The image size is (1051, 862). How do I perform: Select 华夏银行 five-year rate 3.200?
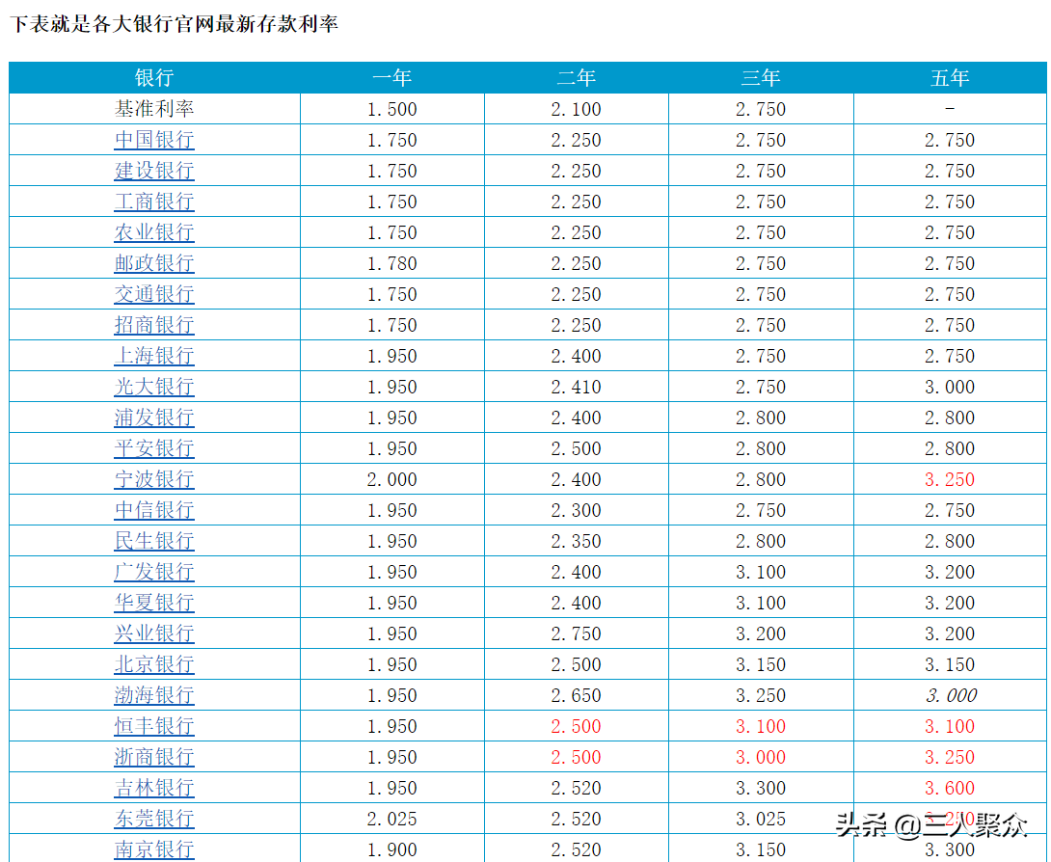pyautogui.click(x=950, y=602)
